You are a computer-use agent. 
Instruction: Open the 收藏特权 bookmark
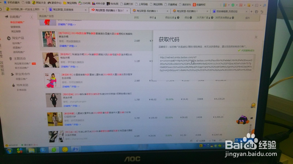coord(199,5)
